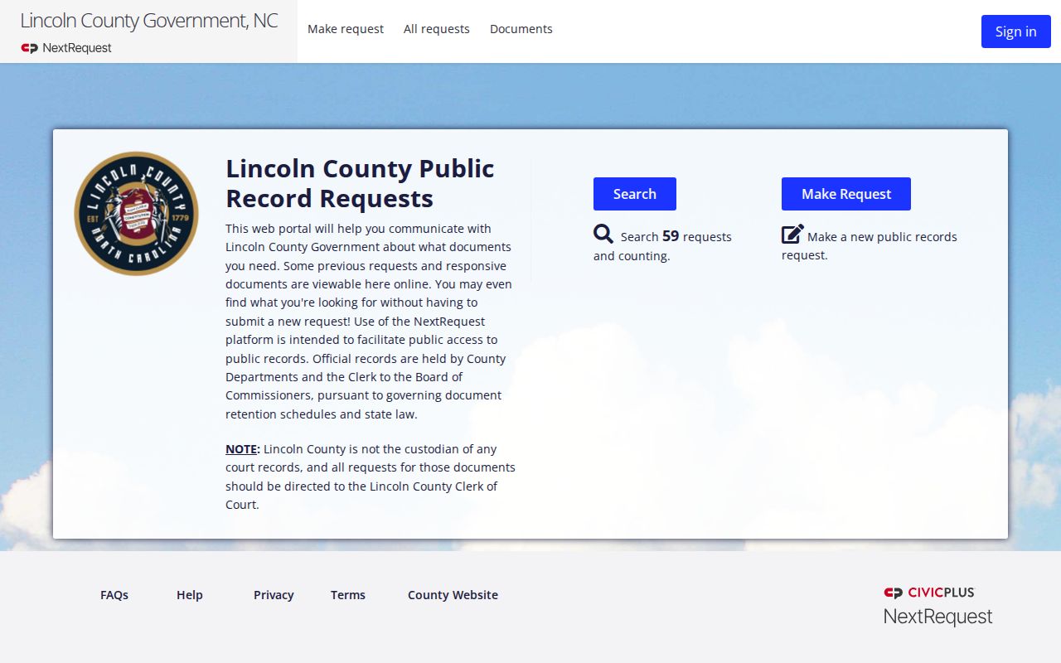1061x663 pixels.
Task: Click the blue Search button
Action: (635, 194)
